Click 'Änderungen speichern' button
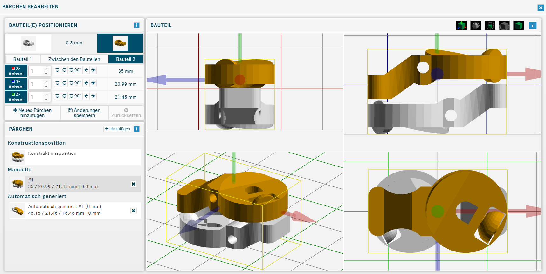Image resolution: width=546 pixels, height=274 pixels. pos(84,113)
